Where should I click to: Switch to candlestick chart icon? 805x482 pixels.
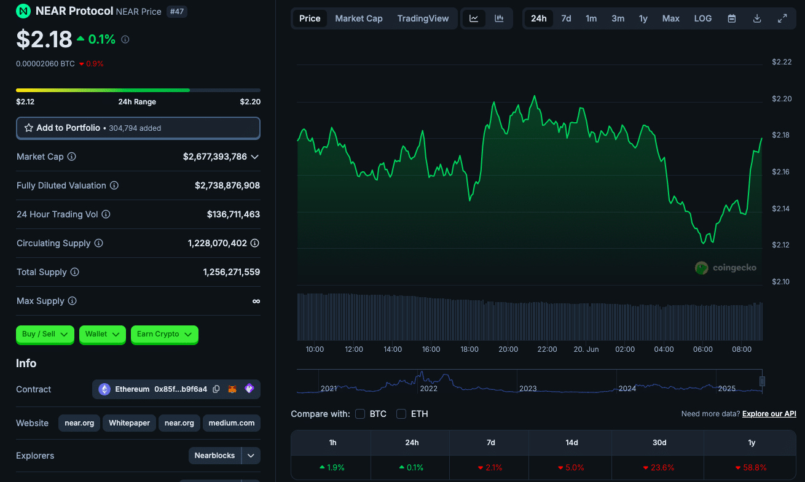(500, 18)
